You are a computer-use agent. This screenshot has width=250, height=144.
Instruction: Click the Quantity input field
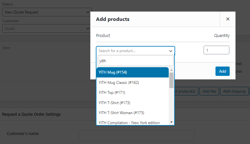click(216, 50)
